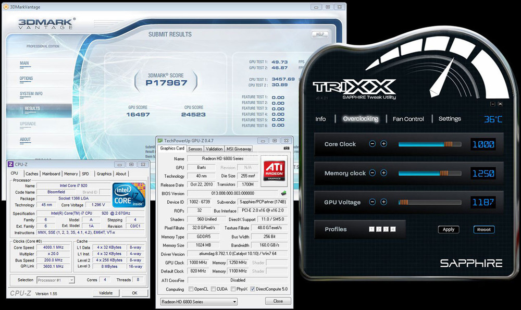Image resolution: width=521 pixels, height=310 pixels.
Task: Decrease Memory clock with the minus button
Action: click(373, 173)
